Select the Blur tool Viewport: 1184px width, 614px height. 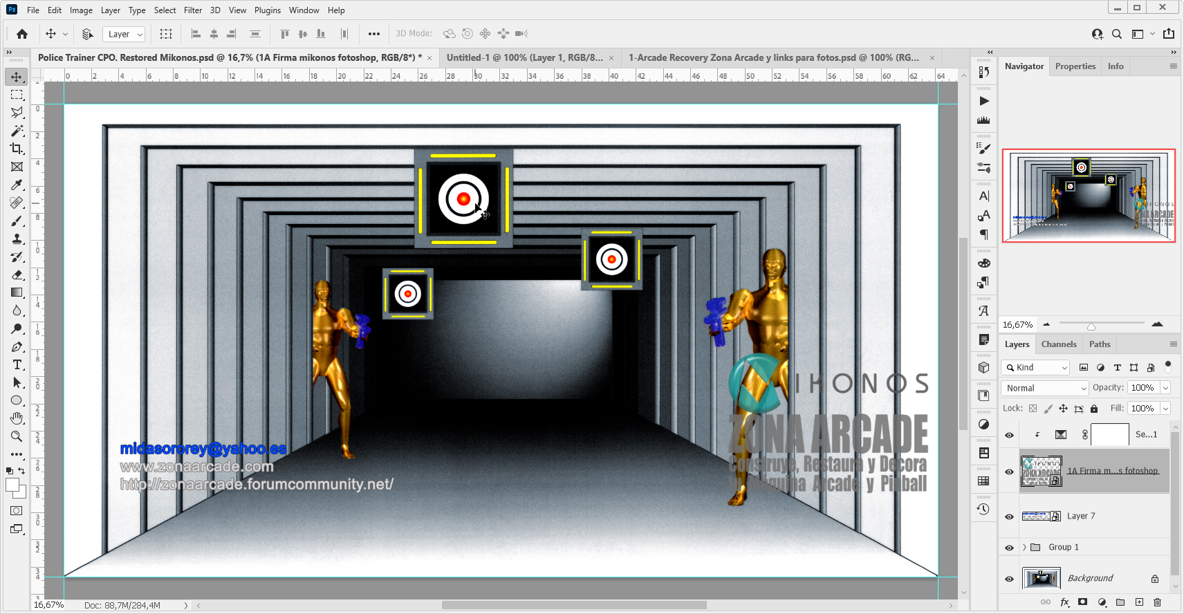(x=17, y=310)
